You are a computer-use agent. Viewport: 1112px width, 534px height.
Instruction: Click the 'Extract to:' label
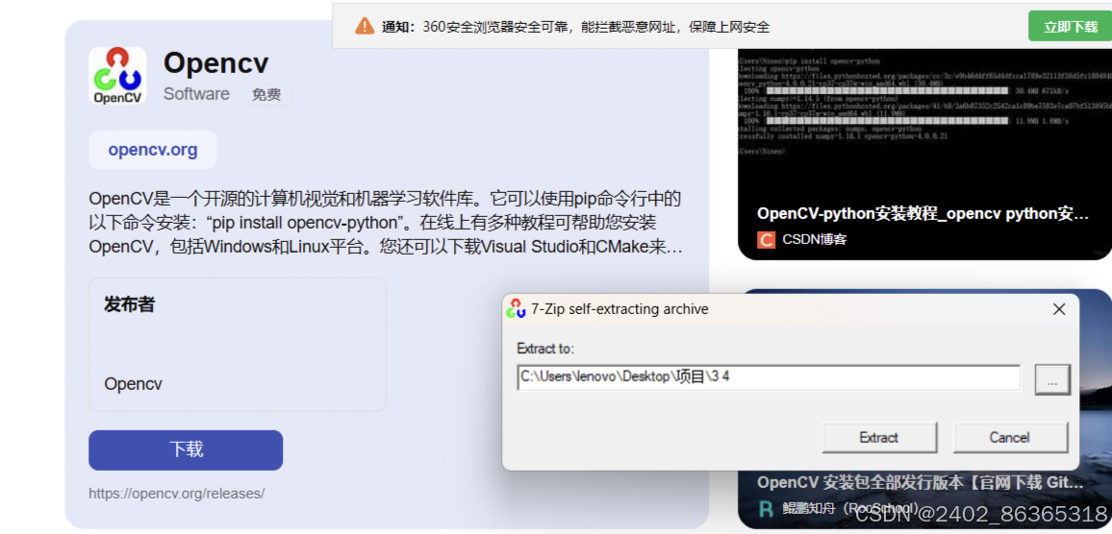coord(545,349)
